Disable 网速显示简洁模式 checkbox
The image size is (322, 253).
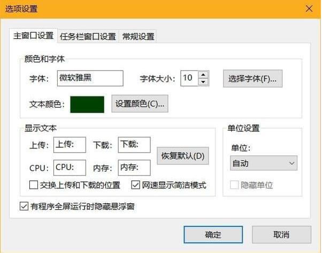click(x=135, y=185)
